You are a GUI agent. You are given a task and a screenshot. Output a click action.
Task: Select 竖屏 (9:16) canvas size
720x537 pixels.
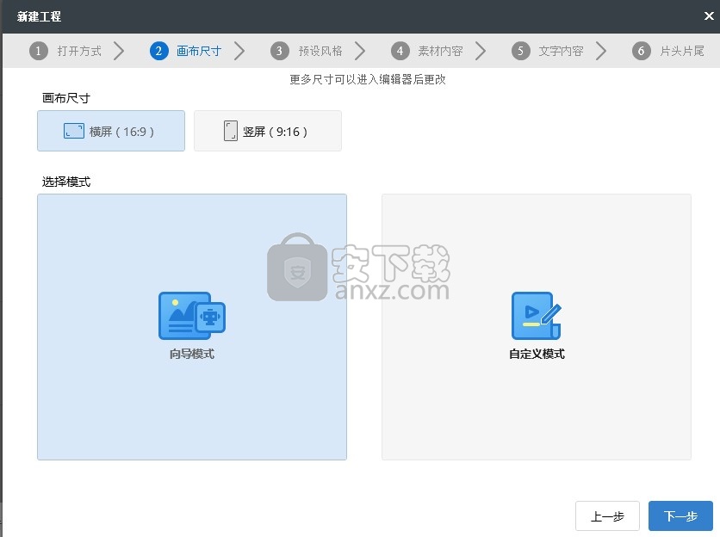pyautogui.click(x=268, y=131)
